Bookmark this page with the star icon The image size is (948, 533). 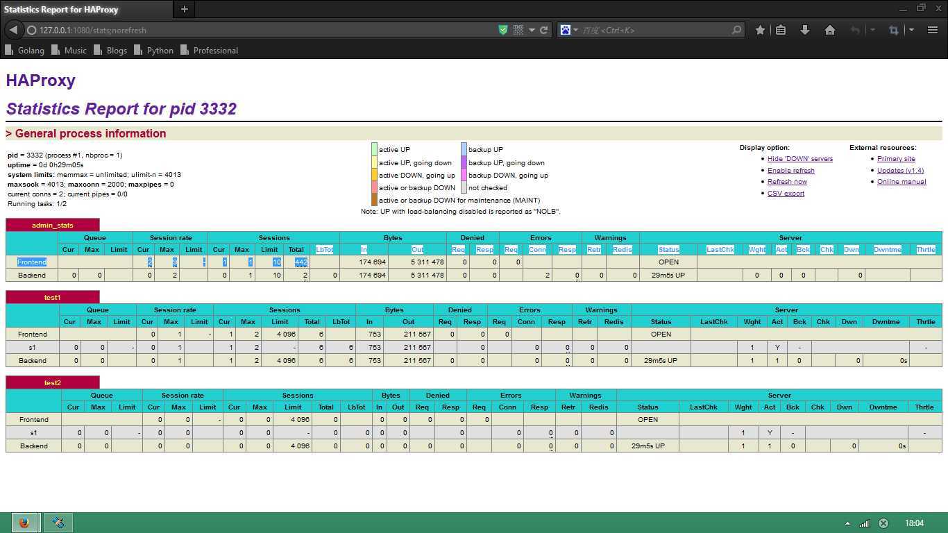pos(760,30)
